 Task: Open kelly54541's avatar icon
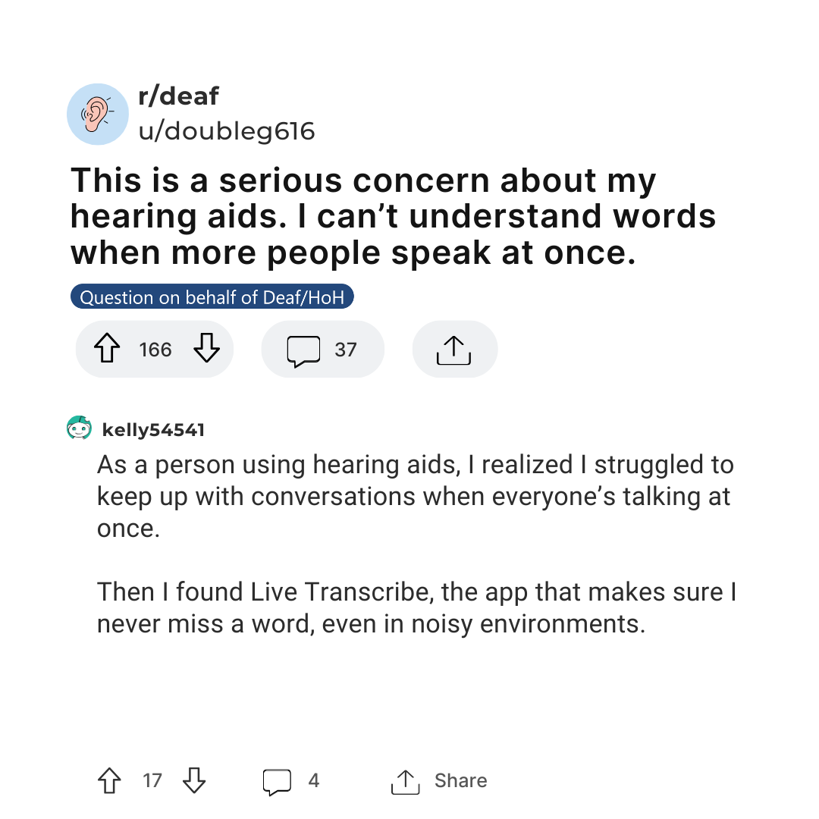79,428
